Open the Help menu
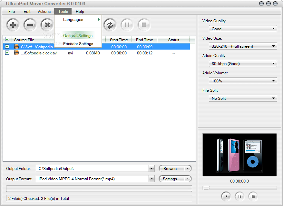Image resolution: width=283 pixels, height=206 pixels. pos(80,11)
